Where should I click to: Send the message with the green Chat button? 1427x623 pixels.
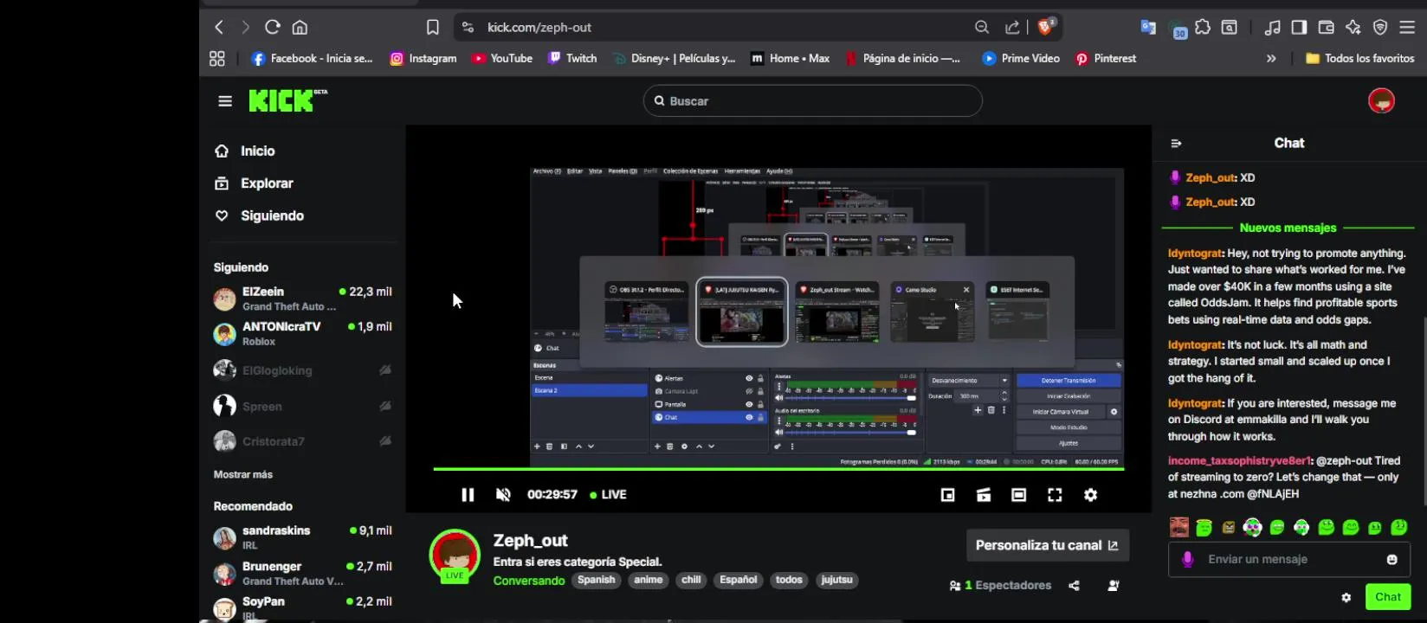(x=1388, y=597)
